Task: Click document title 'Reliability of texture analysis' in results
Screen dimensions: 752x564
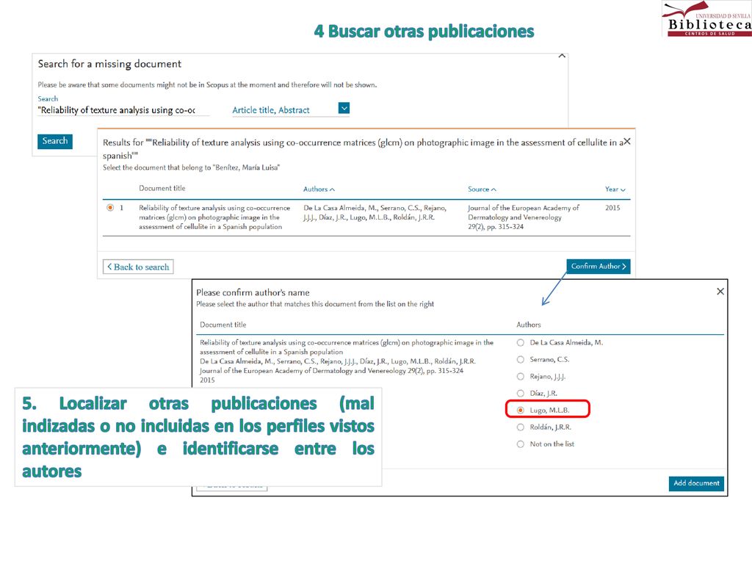Action: click(214, 217)
